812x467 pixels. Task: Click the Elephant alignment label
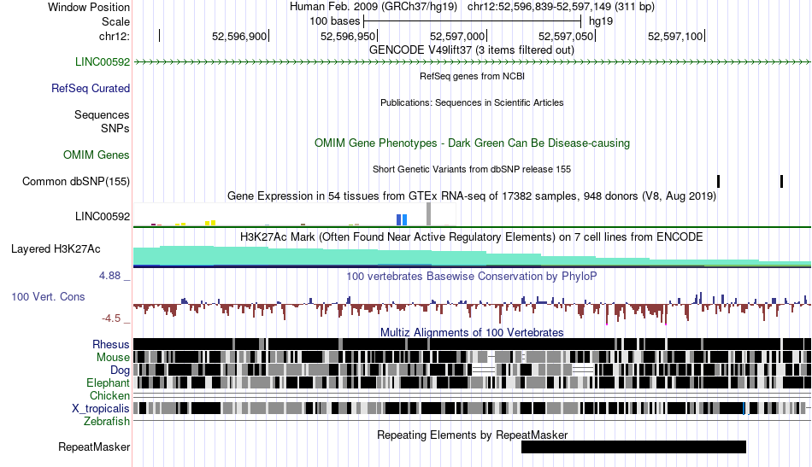108,383
